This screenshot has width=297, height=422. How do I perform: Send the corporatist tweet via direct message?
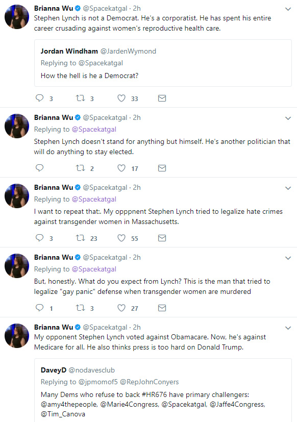(x=162, y=98)
